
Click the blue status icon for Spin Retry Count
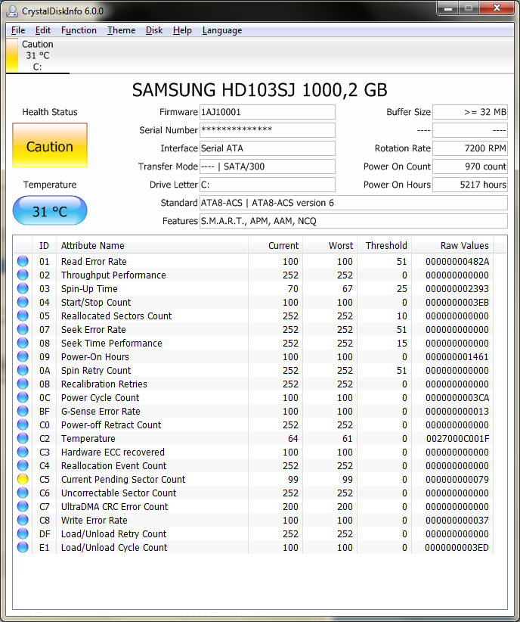tap(23, 371)
